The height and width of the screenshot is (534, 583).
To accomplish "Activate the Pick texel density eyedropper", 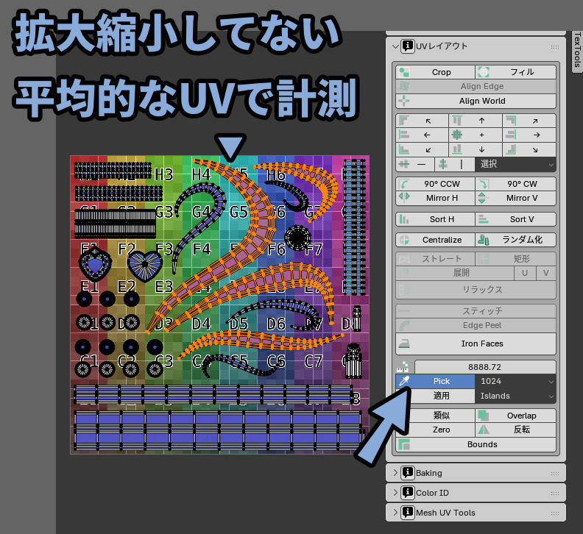I will [435, 381].
